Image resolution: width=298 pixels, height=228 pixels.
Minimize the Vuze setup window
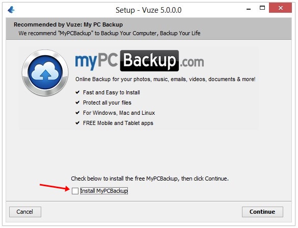(249, 9)
